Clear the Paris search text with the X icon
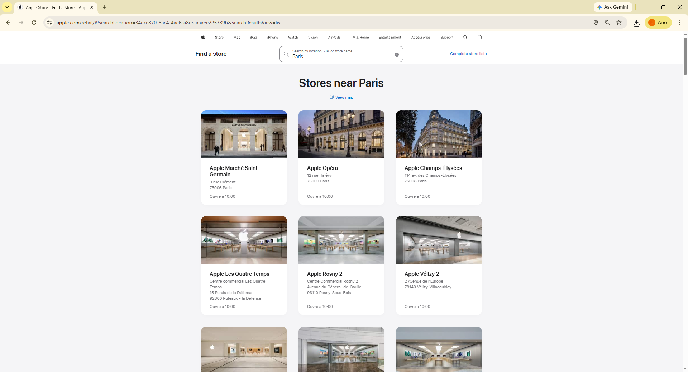This screenshot has height=372, width=688. pos(397,55)
